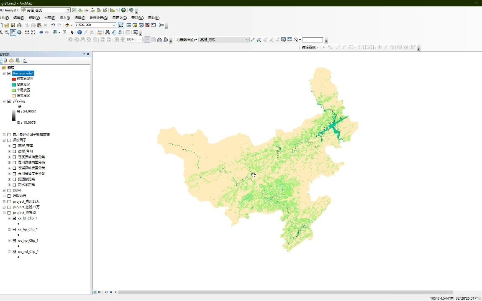Screen dimensions: 482x301
Task: Activate the Identify tool
Action: [x=79, y=32]
